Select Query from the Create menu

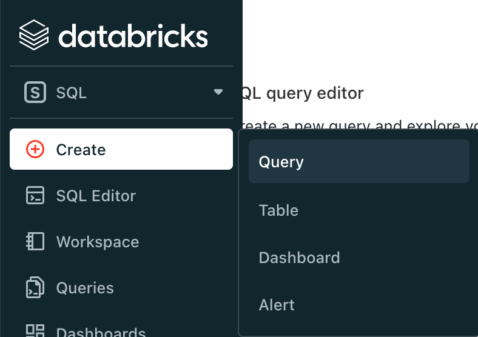(x=281, y=162)
